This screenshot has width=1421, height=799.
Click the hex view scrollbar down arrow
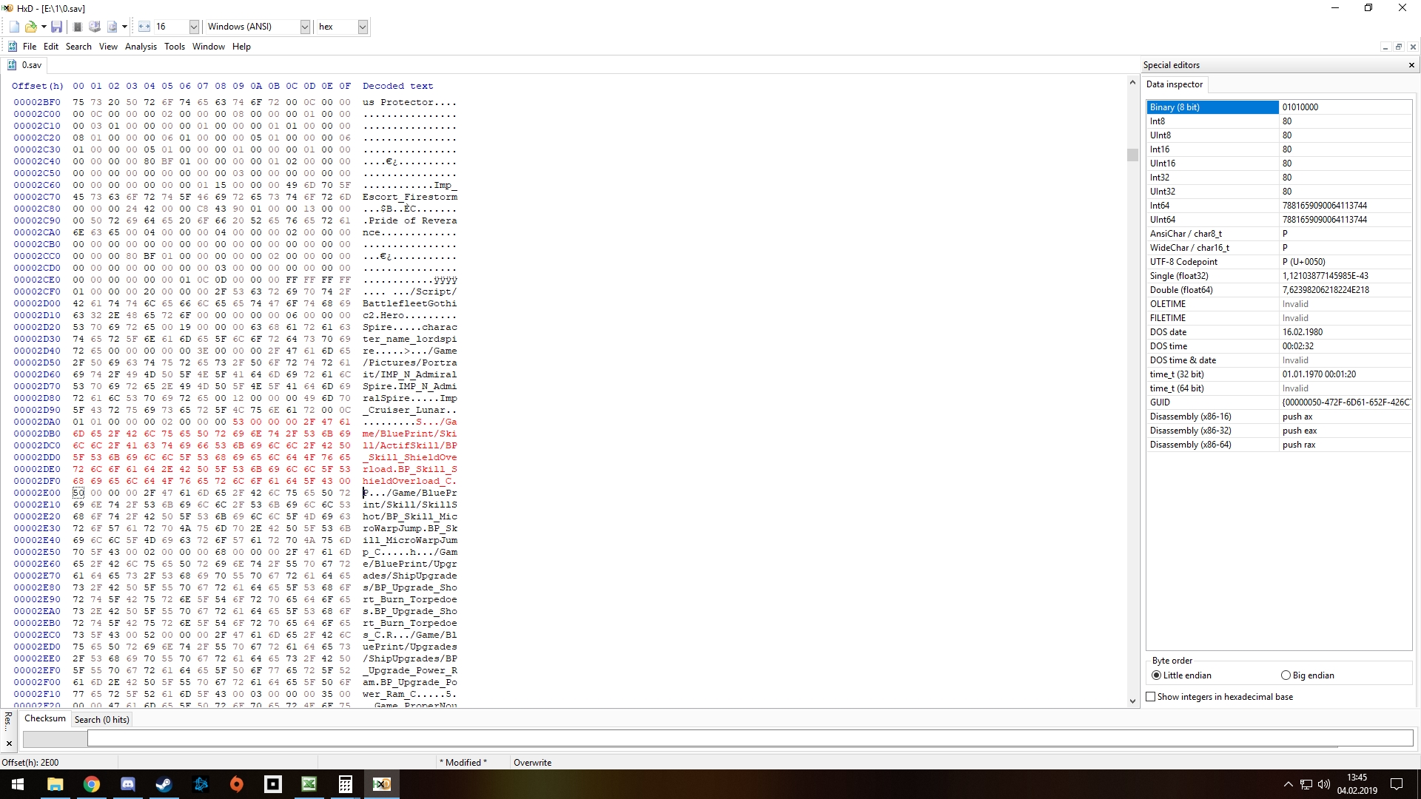click(x=1132, y=701)
